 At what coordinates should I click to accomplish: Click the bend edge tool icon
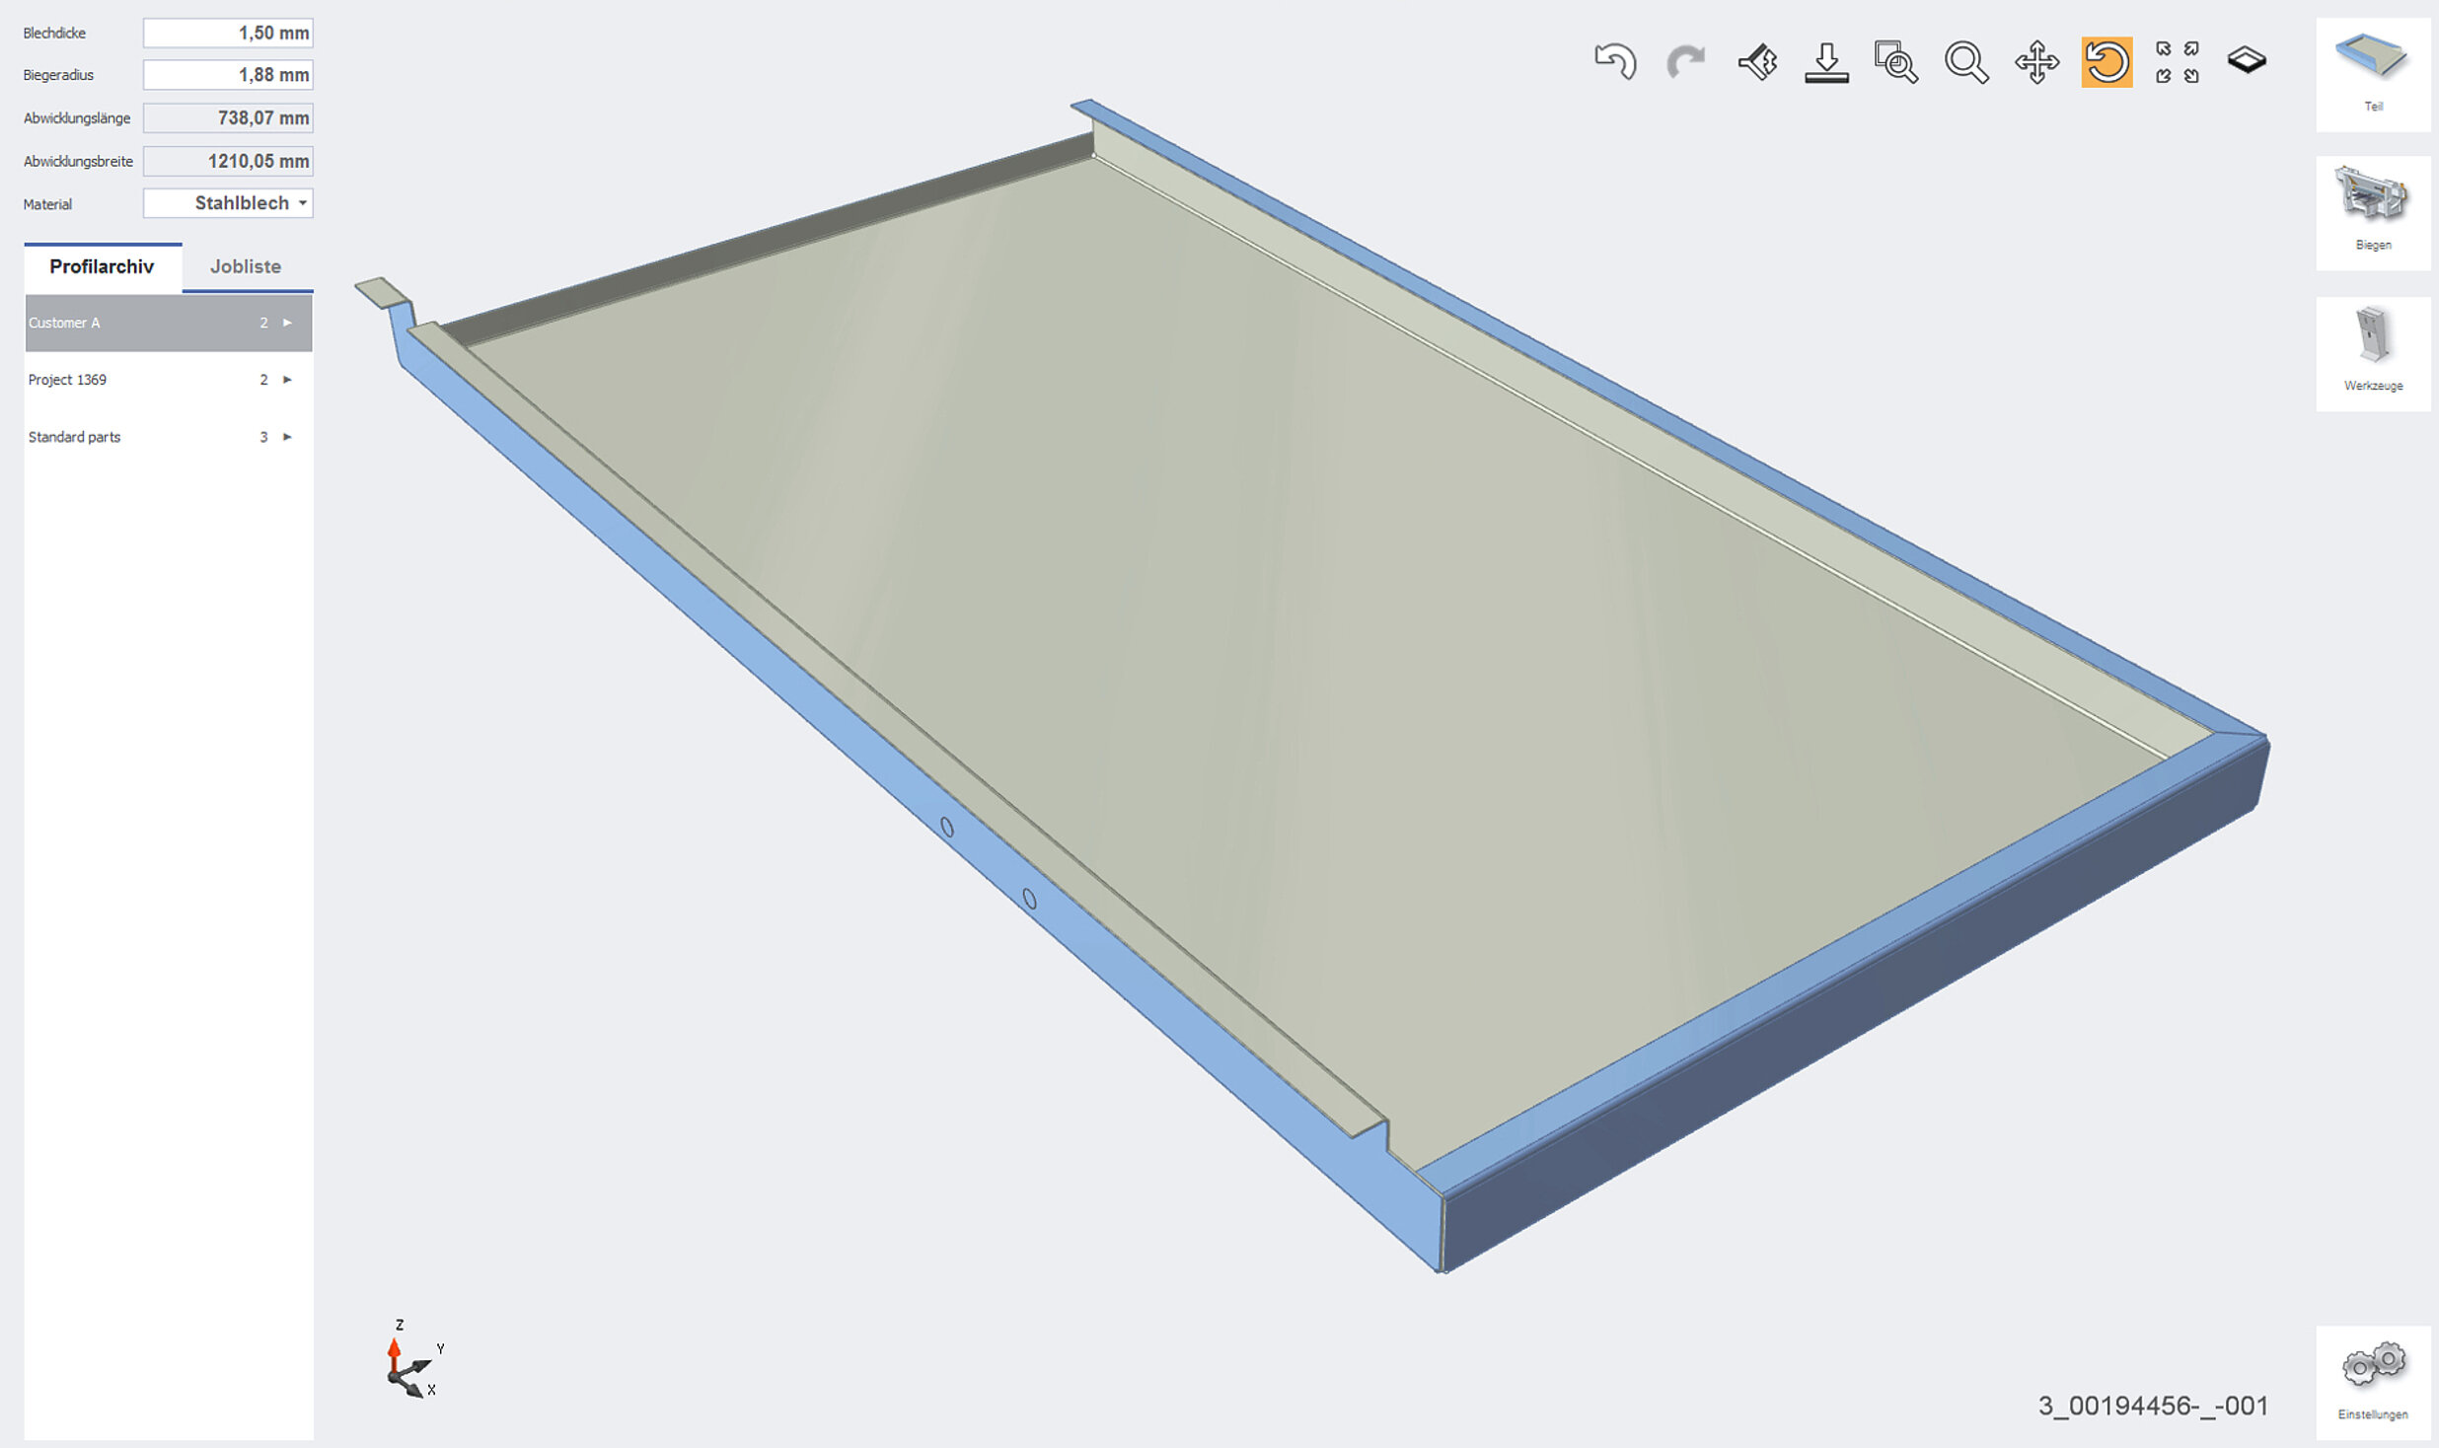click(x=1757, y=62)
